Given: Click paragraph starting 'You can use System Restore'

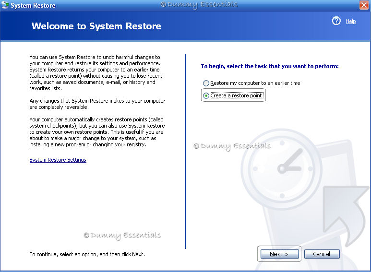Looking at the screenshot, I should (96, 72).
